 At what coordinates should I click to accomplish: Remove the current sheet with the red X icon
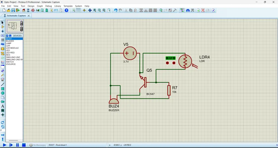click(203, 10)
